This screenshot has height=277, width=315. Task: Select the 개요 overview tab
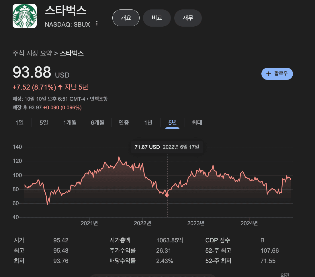(x=126, y=18)
